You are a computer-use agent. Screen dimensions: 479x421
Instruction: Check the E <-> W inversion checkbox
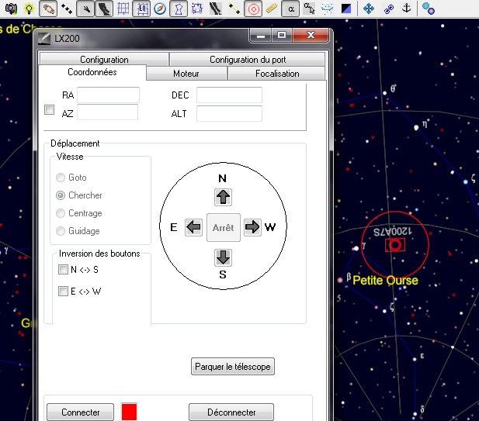(x=63, y=291)
